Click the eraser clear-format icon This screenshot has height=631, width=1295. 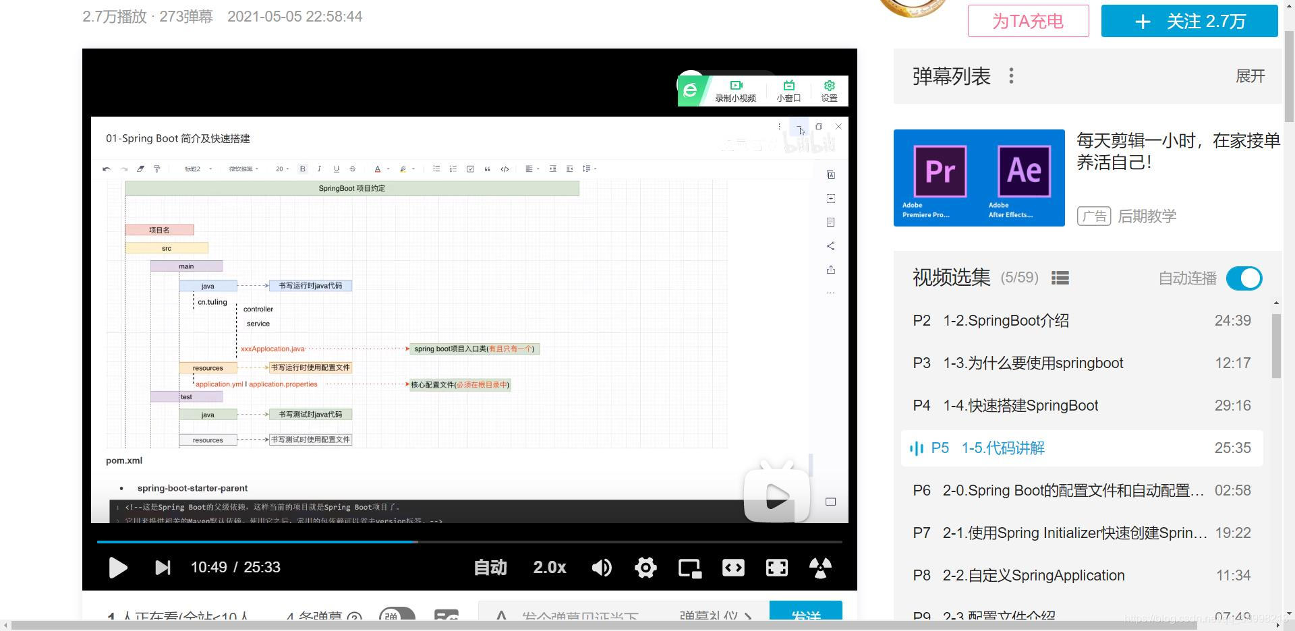pyautogui.click(x=140, y=169)
